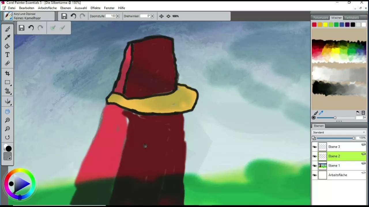This screenshot has width=369, height=207.
Task: Open the brush selector Feines Kamelhaar
Action: point(29,16)
